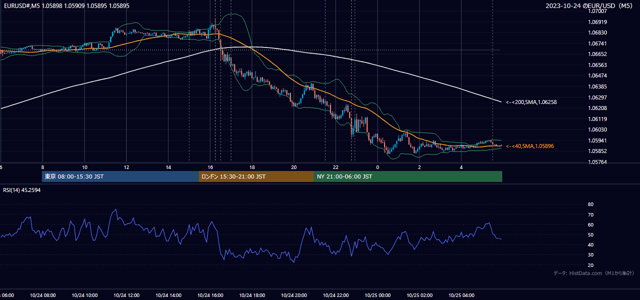
Task: Click hour label 16 under the price chart
Action: coord(210,167)
